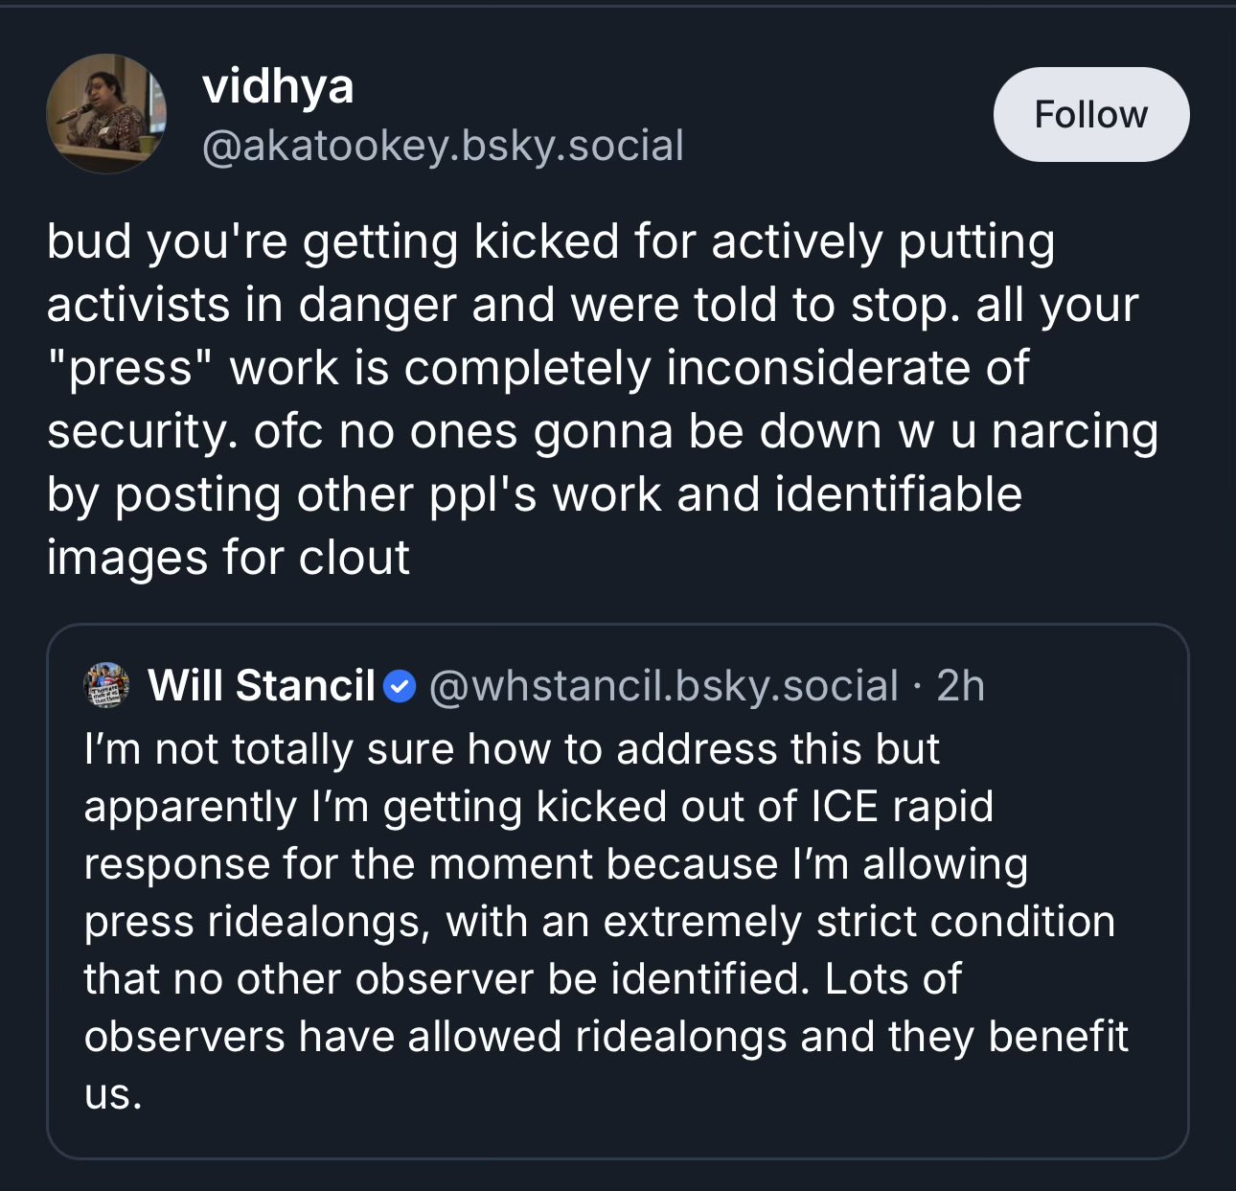Open Will Stancil's small avatar
The height and width of the screenshot is (1191, 1236).
pyautogui.click(x=107, y=685)
